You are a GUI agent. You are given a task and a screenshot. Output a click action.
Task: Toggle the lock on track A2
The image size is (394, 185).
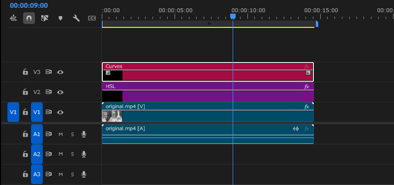(25, 154)
